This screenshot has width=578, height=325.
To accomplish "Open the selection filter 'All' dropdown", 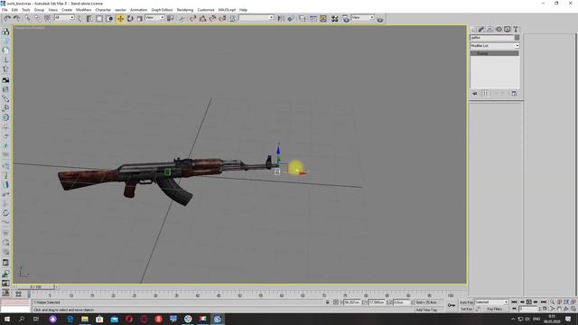I will pos(64,18).
